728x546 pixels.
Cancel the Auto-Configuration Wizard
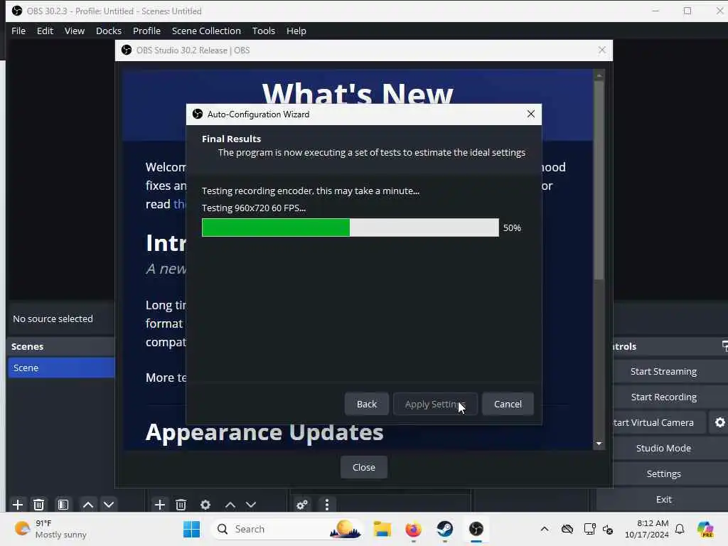(508, 404)
